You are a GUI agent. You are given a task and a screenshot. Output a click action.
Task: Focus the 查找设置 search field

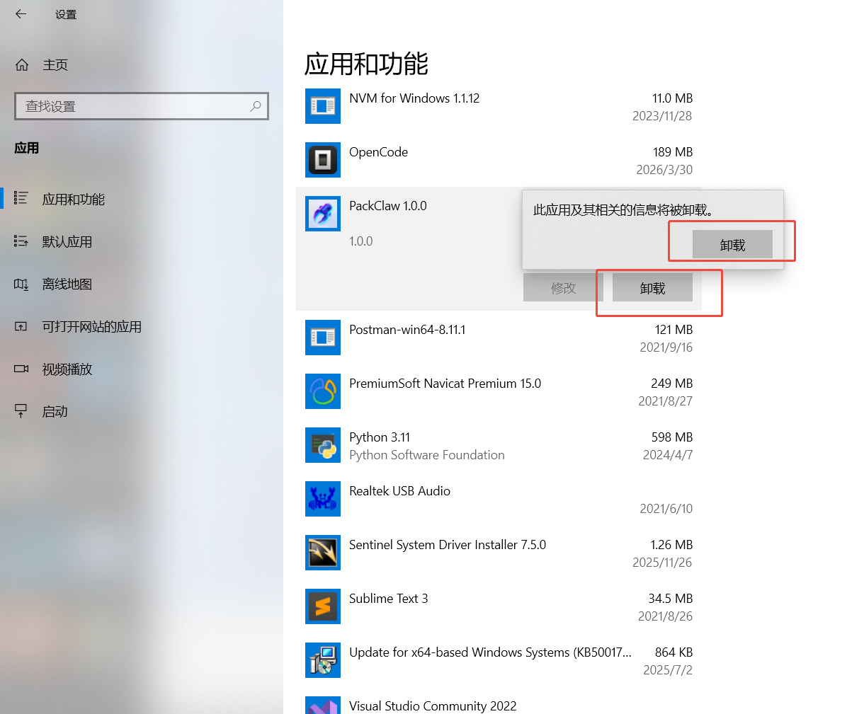point(142,106)
